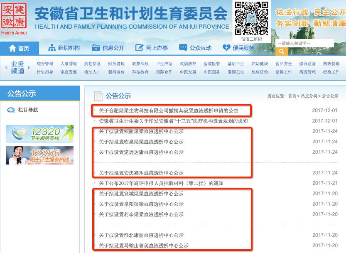346x253 pixels.
Task: Open the 纪检工作 channel link
Action: click(x=331, y=72)
